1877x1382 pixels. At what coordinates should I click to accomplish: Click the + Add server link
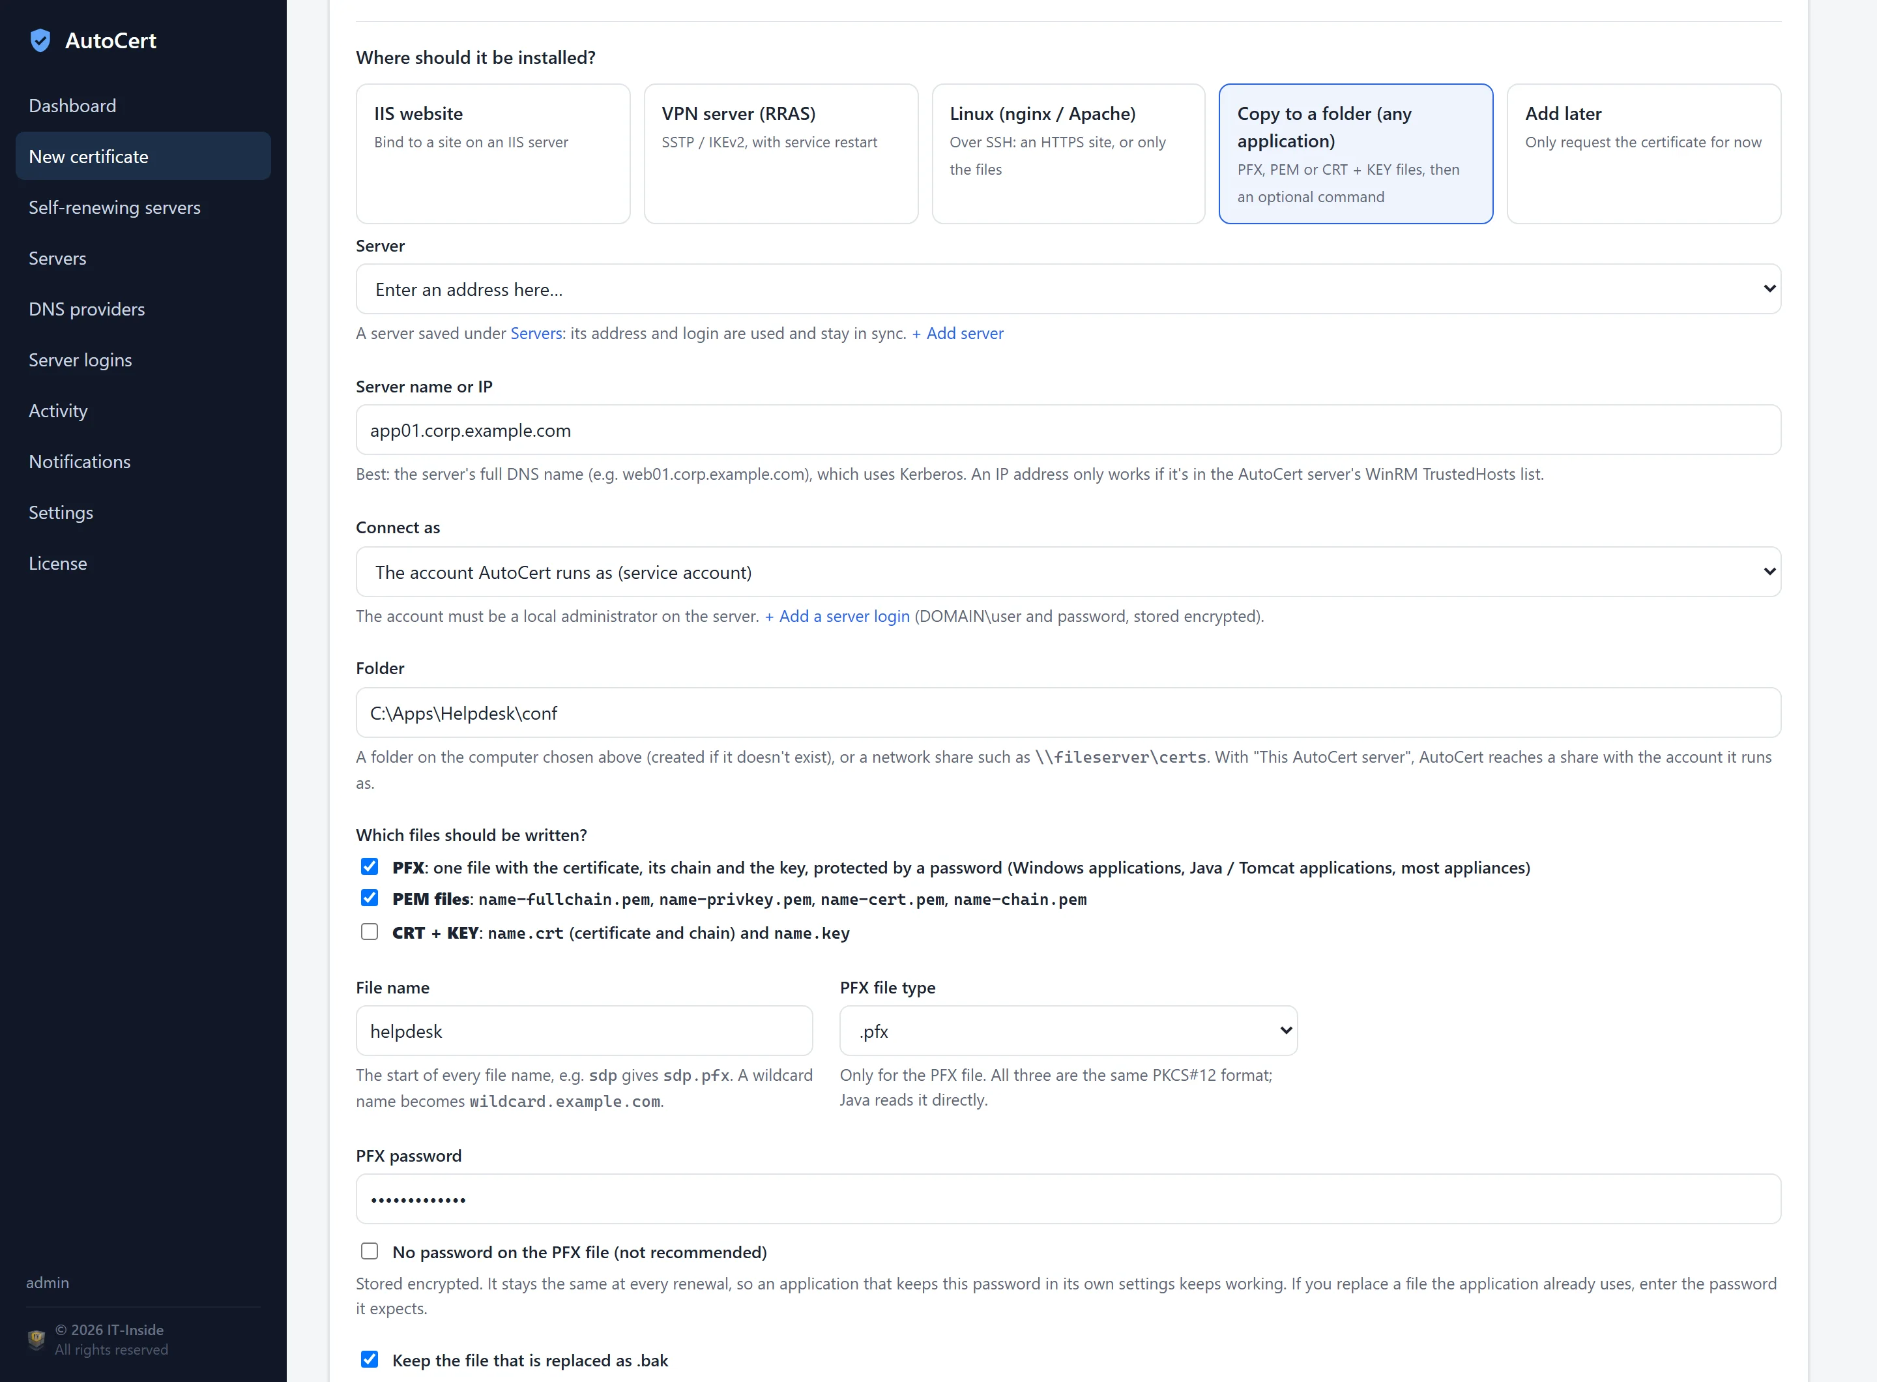[957, 333]
